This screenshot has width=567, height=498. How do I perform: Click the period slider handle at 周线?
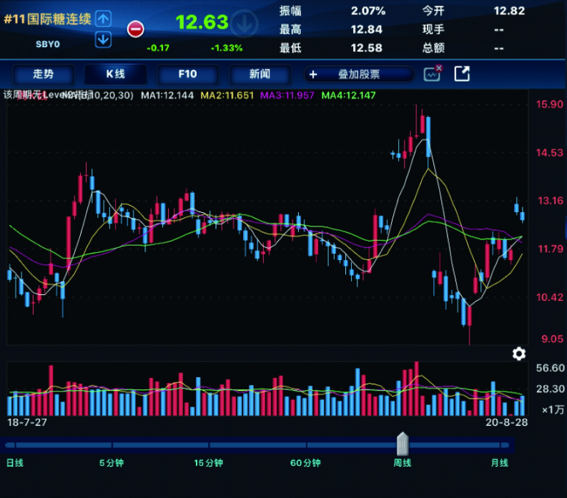[403, 444]
